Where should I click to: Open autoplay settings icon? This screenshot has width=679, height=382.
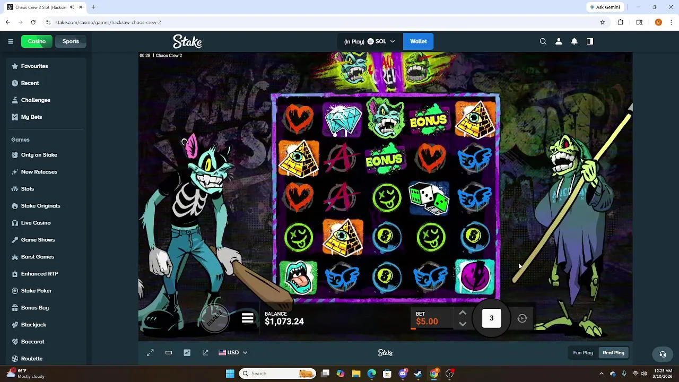click(x=522, y=318)
